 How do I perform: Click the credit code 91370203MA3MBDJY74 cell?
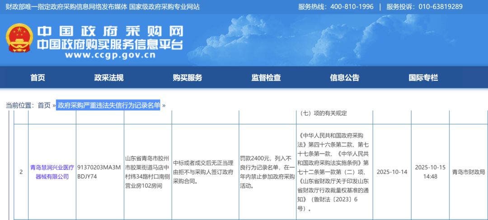[100, 172]
